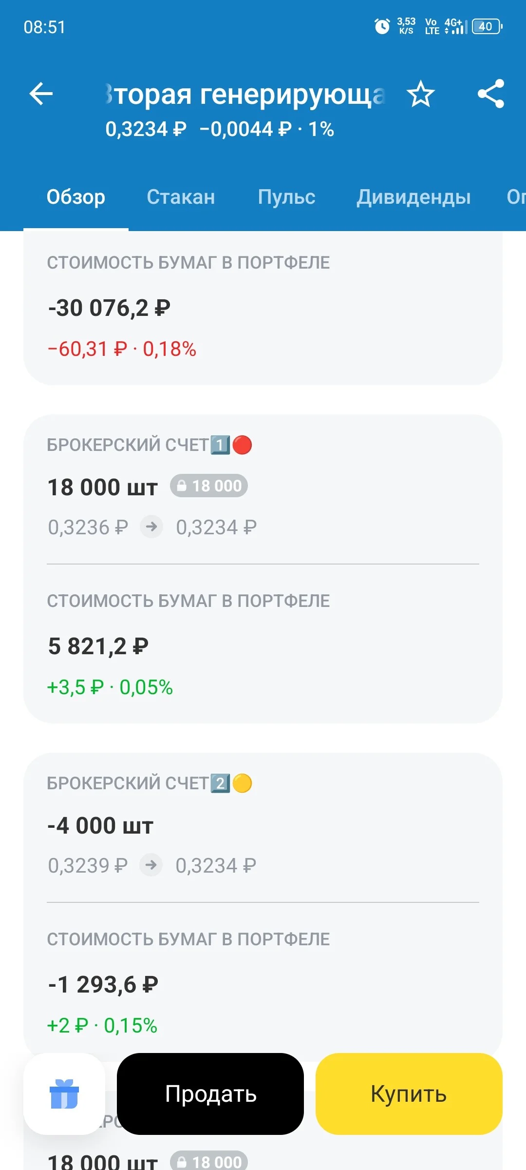This screenshot has width=526, height=1170.
Task: Tap the Вторая генерирующая title
Action: pos(246,94)
